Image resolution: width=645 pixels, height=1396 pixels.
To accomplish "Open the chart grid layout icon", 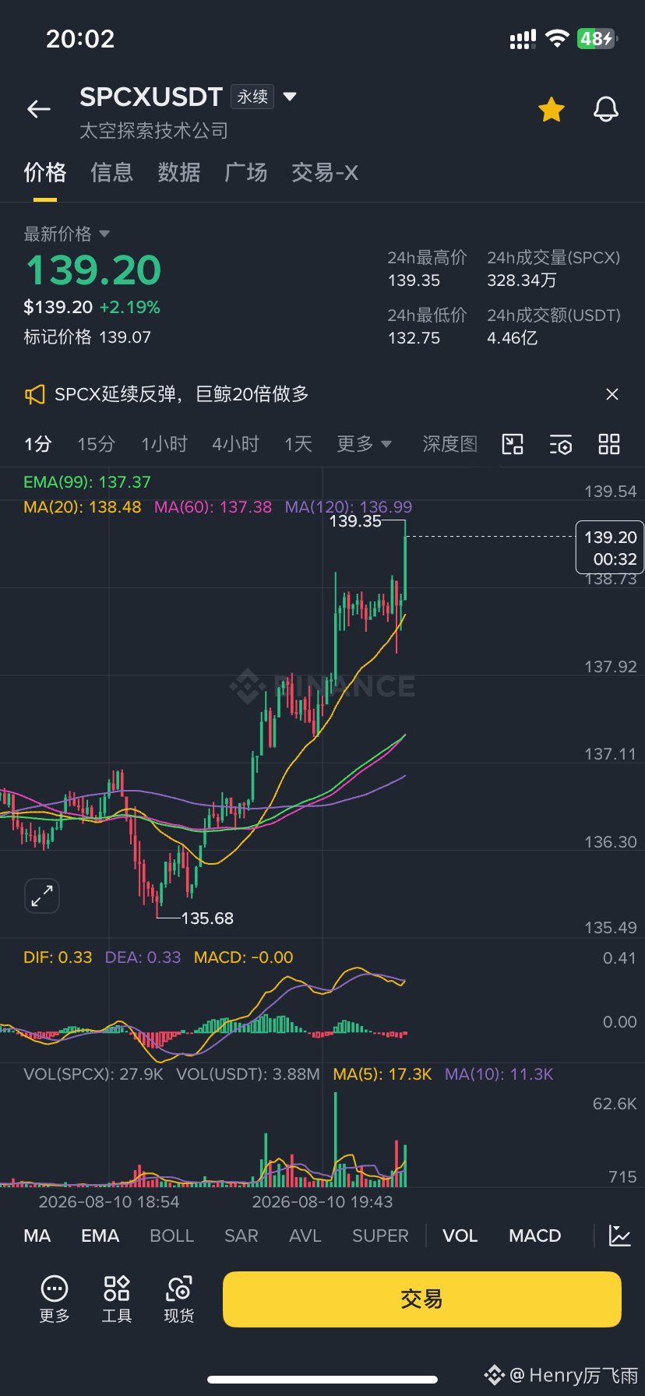I will coord(609,444).
